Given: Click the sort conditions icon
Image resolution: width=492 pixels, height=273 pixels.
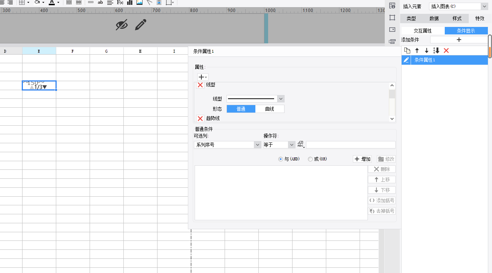Looking at the screenshot, I should click(436, 50).
